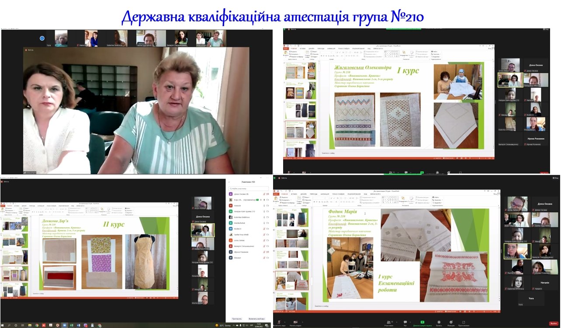Click green security shield icon in bottom-right Zoom

click(x=274, y=178)
